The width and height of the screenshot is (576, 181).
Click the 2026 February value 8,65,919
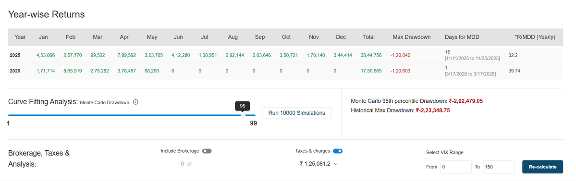[73, 71]
